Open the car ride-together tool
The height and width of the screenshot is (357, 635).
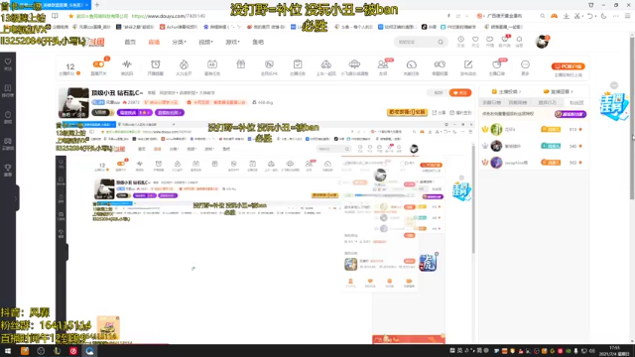click(x=326, y=66)
